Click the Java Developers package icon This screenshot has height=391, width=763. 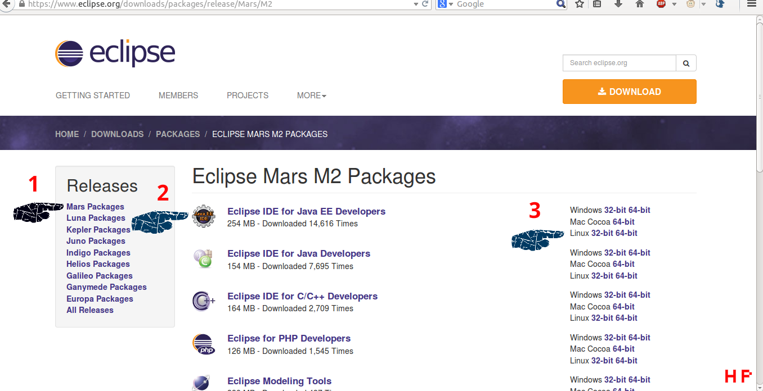click(x=203, y=258)
